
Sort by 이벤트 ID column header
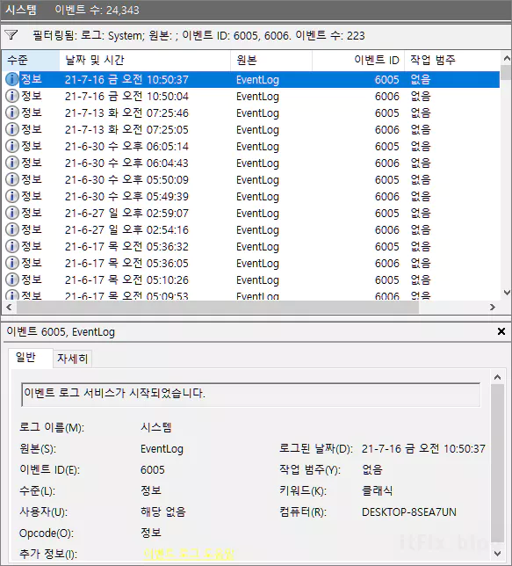358,60
